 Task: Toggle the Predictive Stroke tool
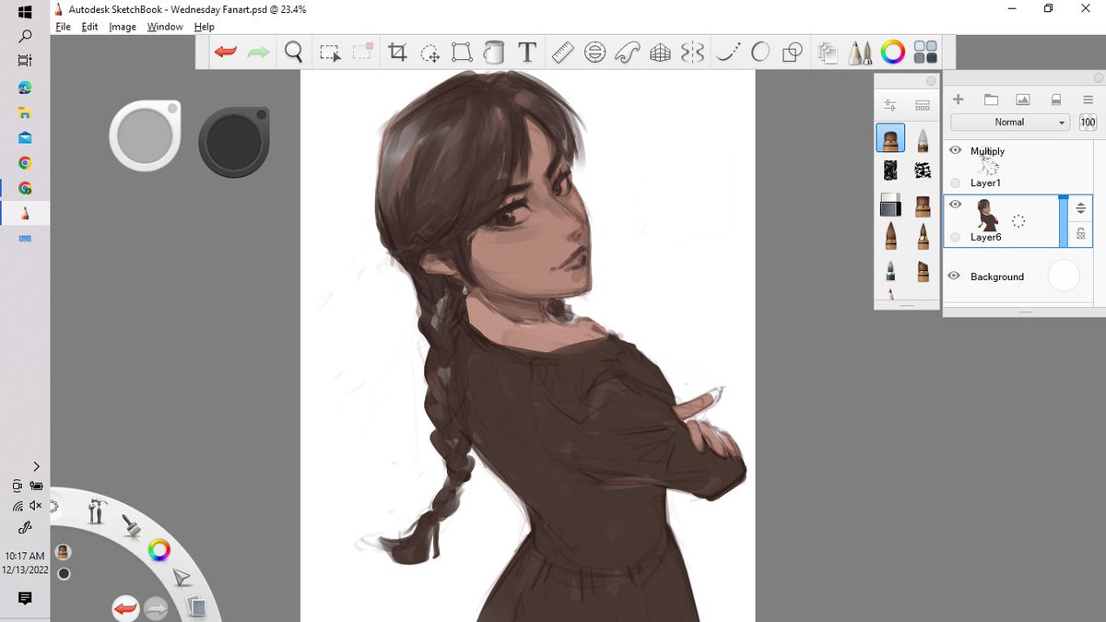click(760, 53)
